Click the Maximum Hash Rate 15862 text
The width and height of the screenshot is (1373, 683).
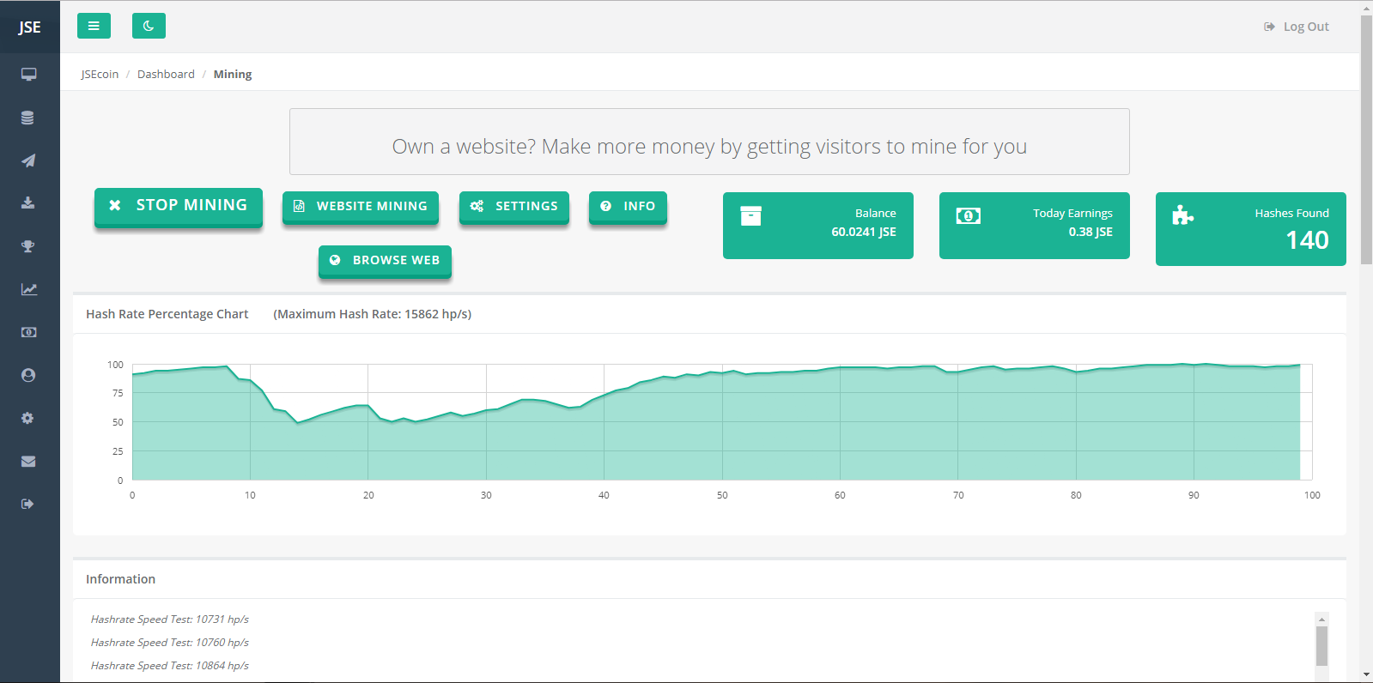point(373,314)
